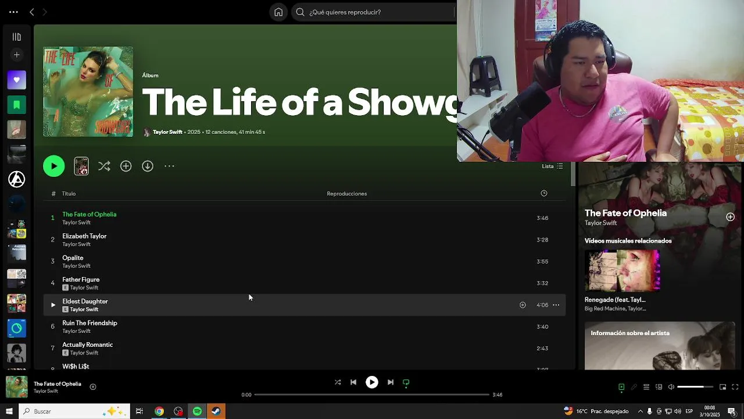Open more options for the album
The width and height of the screenshot is (744, 419).
(169, 166)
